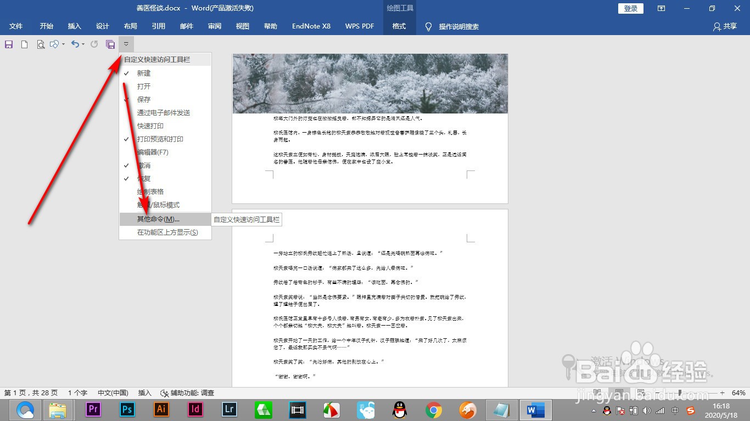Image resolution: width=750 pixels, height=421 pixels.
Task: Uncheck 打印预览和打印 in the customize menu
Action: click(x=165, y=139)
